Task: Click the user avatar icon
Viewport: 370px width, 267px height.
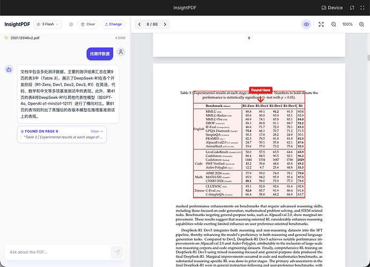Action: click(121, 52)
